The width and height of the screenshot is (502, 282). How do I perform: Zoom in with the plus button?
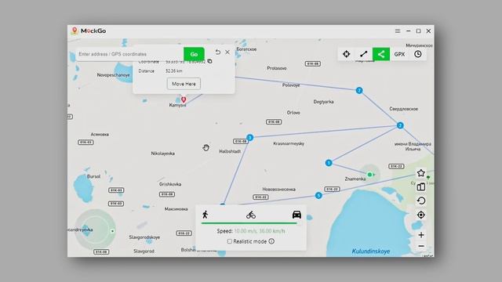(x=421, y=235)
